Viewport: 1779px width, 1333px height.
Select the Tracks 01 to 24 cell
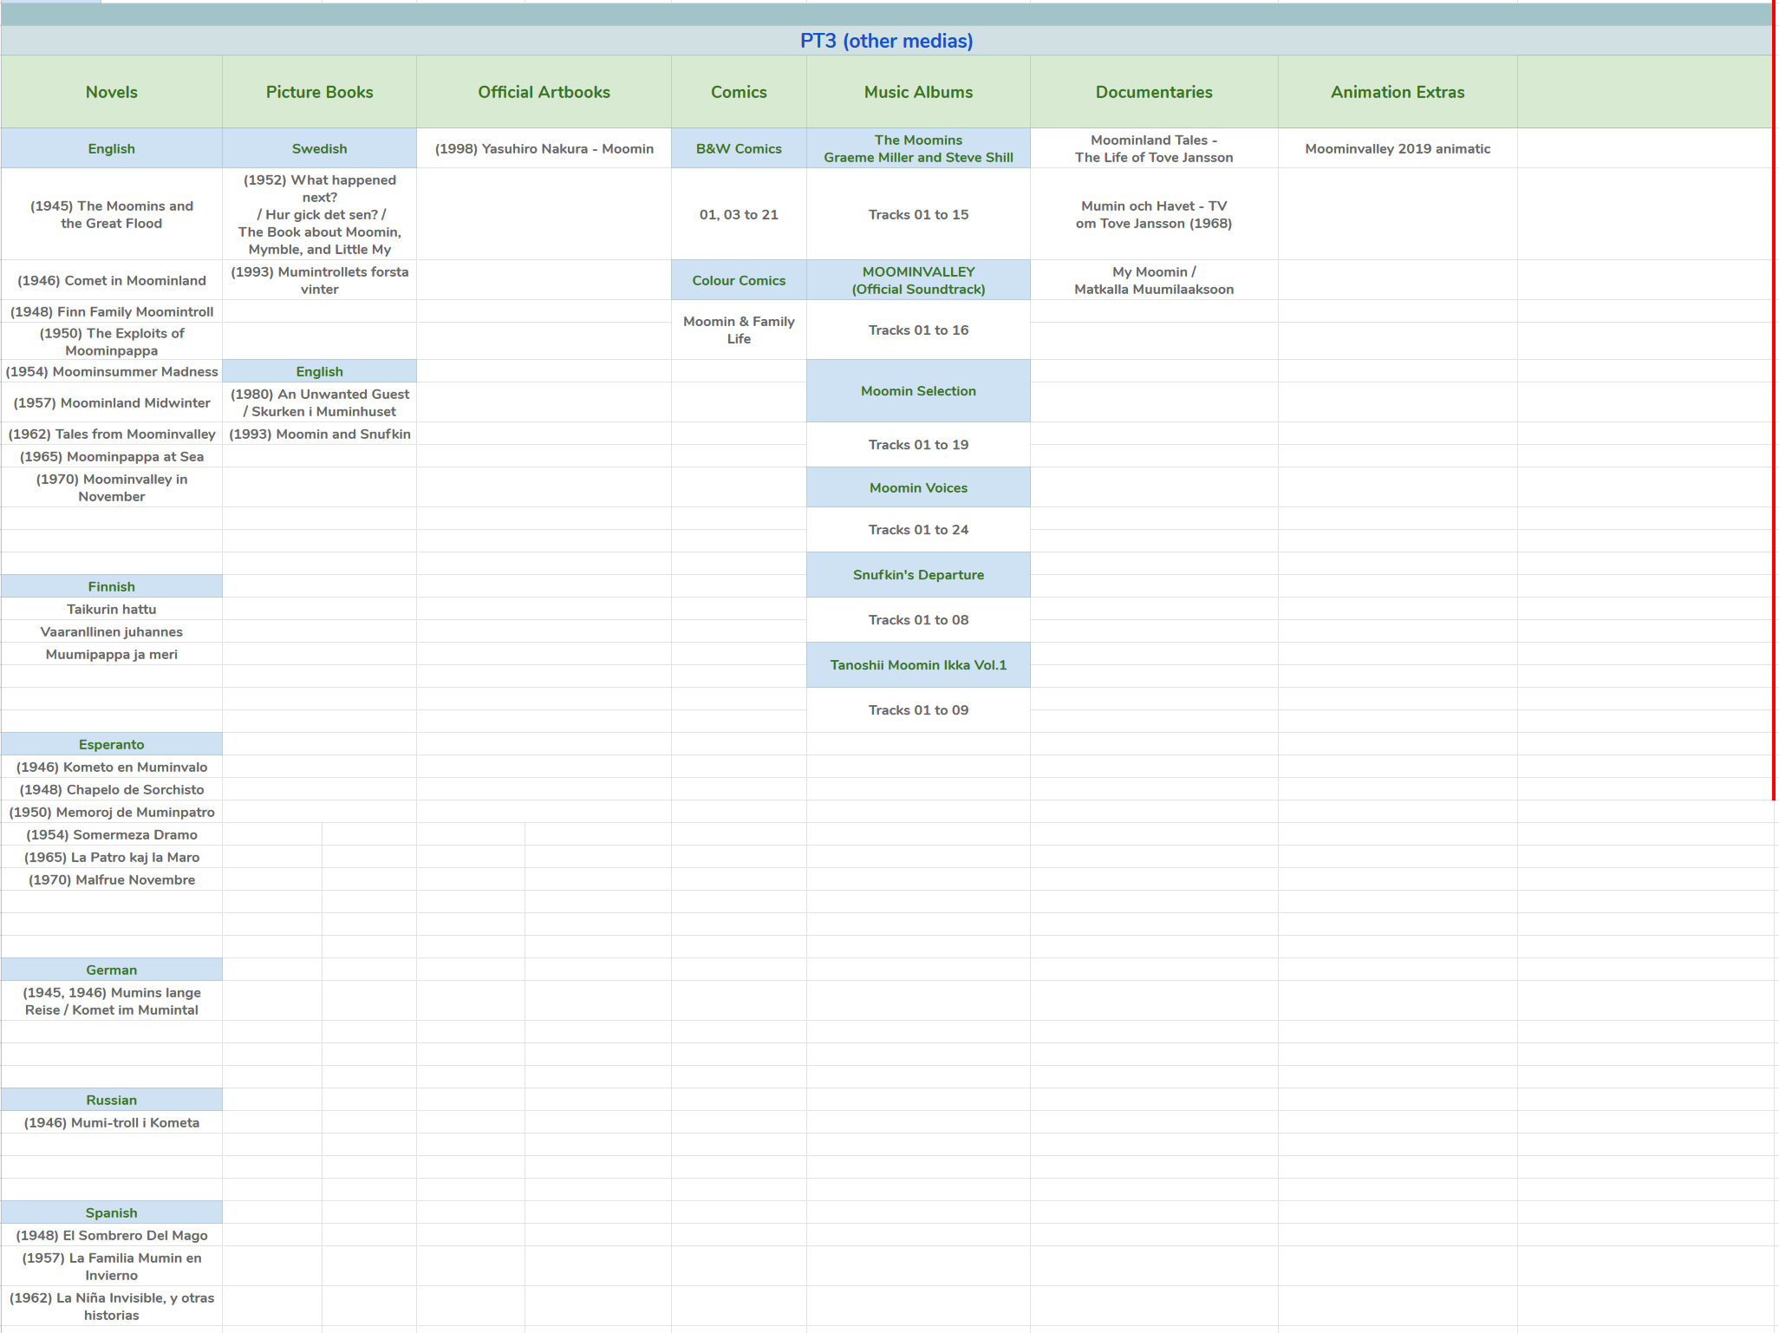(x=918, y=530)
